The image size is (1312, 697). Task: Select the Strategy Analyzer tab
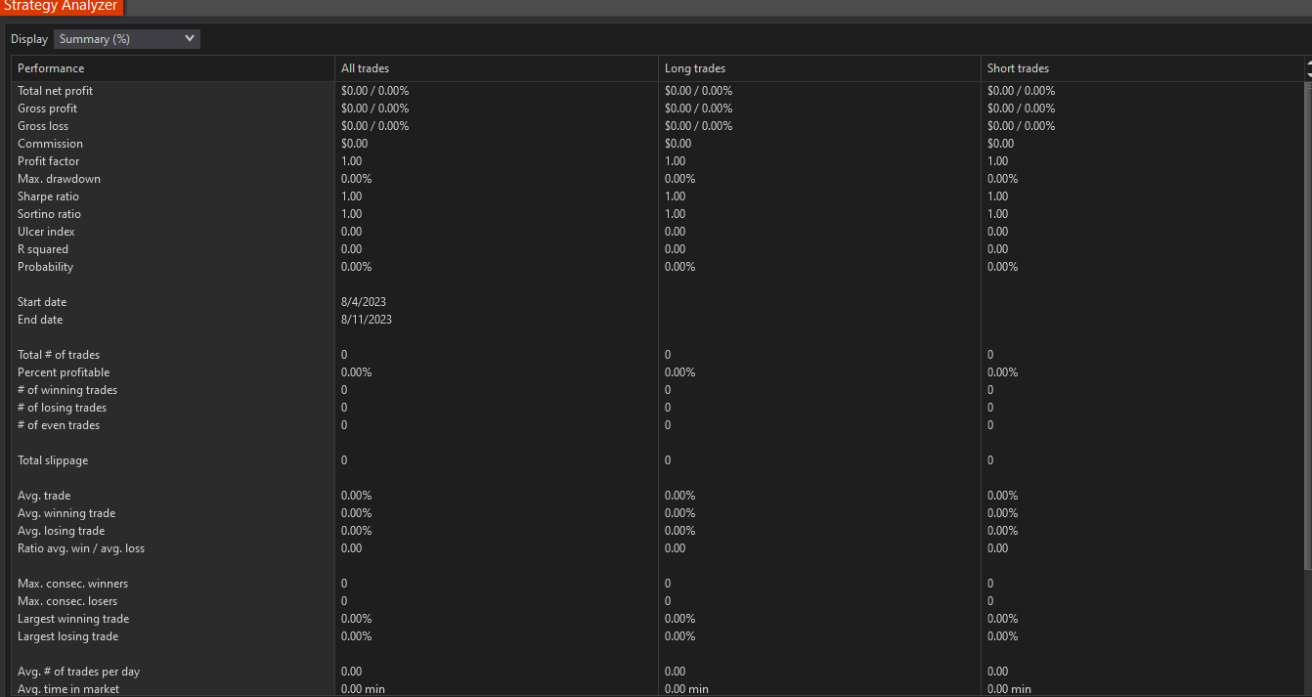click(61, 6)
